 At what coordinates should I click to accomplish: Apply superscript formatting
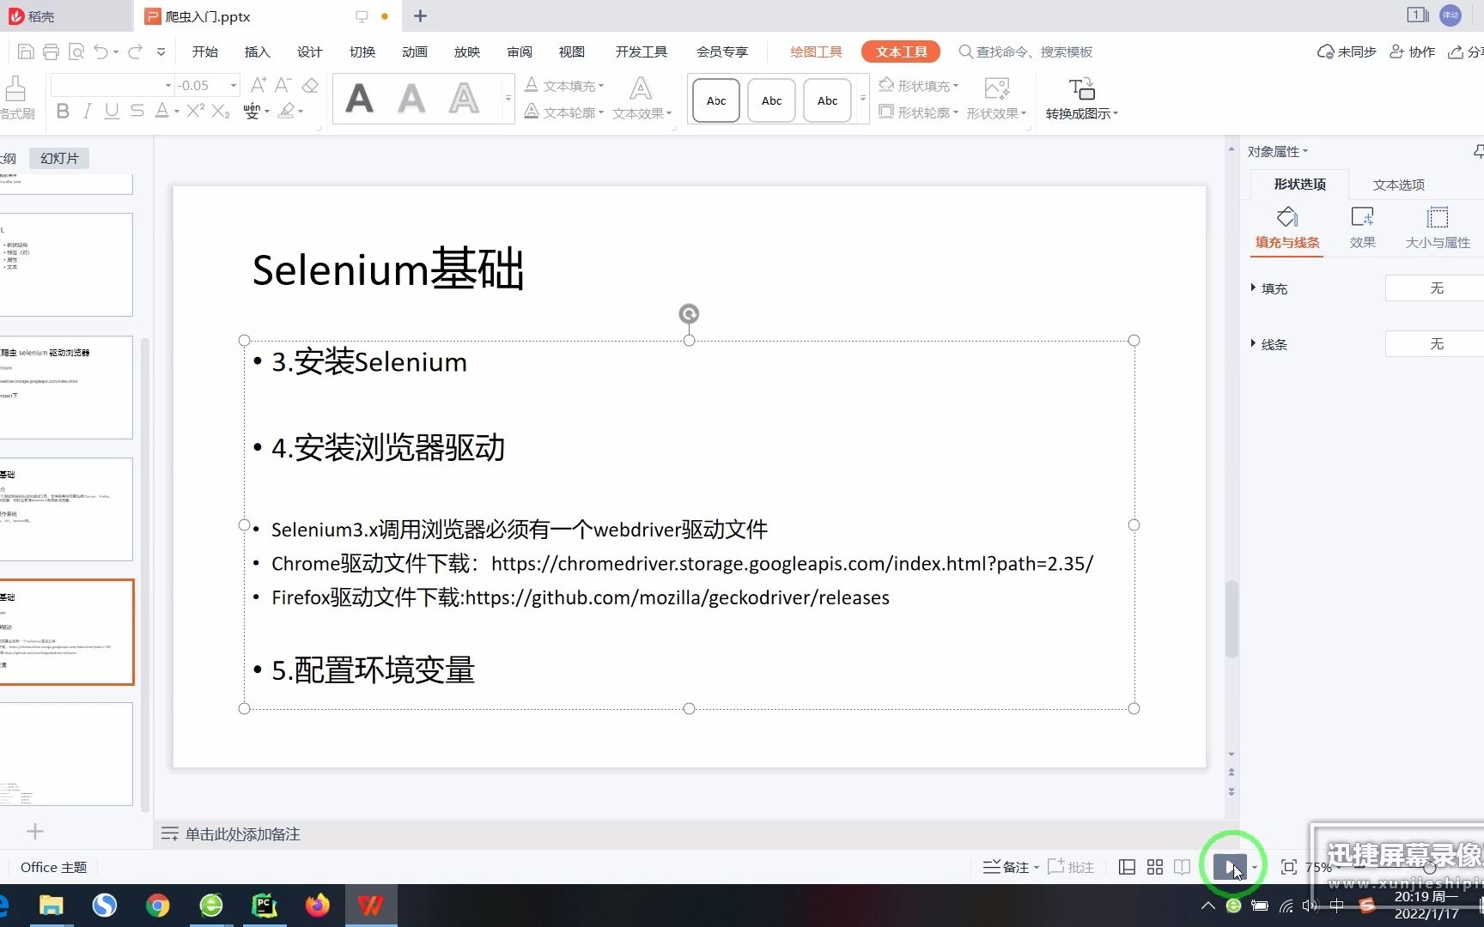196,111
